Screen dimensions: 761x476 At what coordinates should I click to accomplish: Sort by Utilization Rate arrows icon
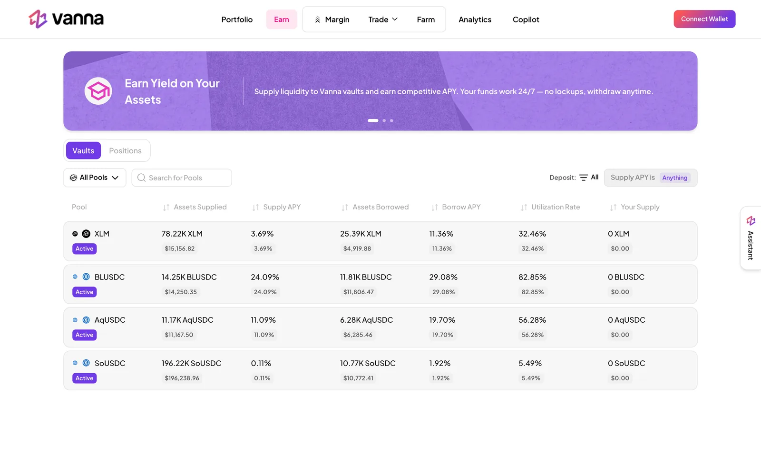(524, 208)
